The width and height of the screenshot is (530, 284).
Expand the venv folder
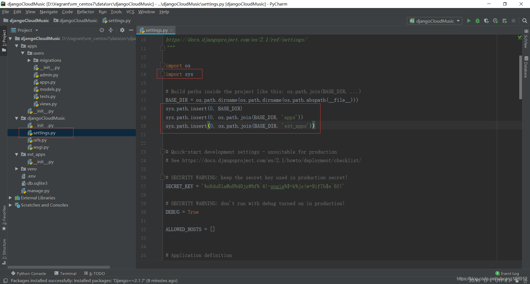tap(17, 169)
